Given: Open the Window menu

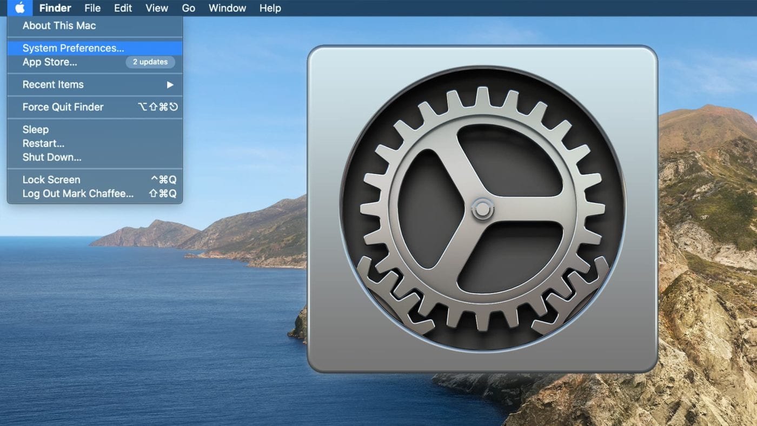Looking at the screenshot, I should [x=227, y=8].
